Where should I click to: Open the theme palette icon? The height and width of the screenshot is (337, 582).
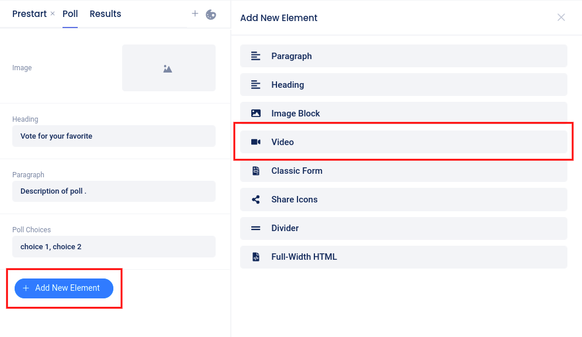tap(211, 14)
